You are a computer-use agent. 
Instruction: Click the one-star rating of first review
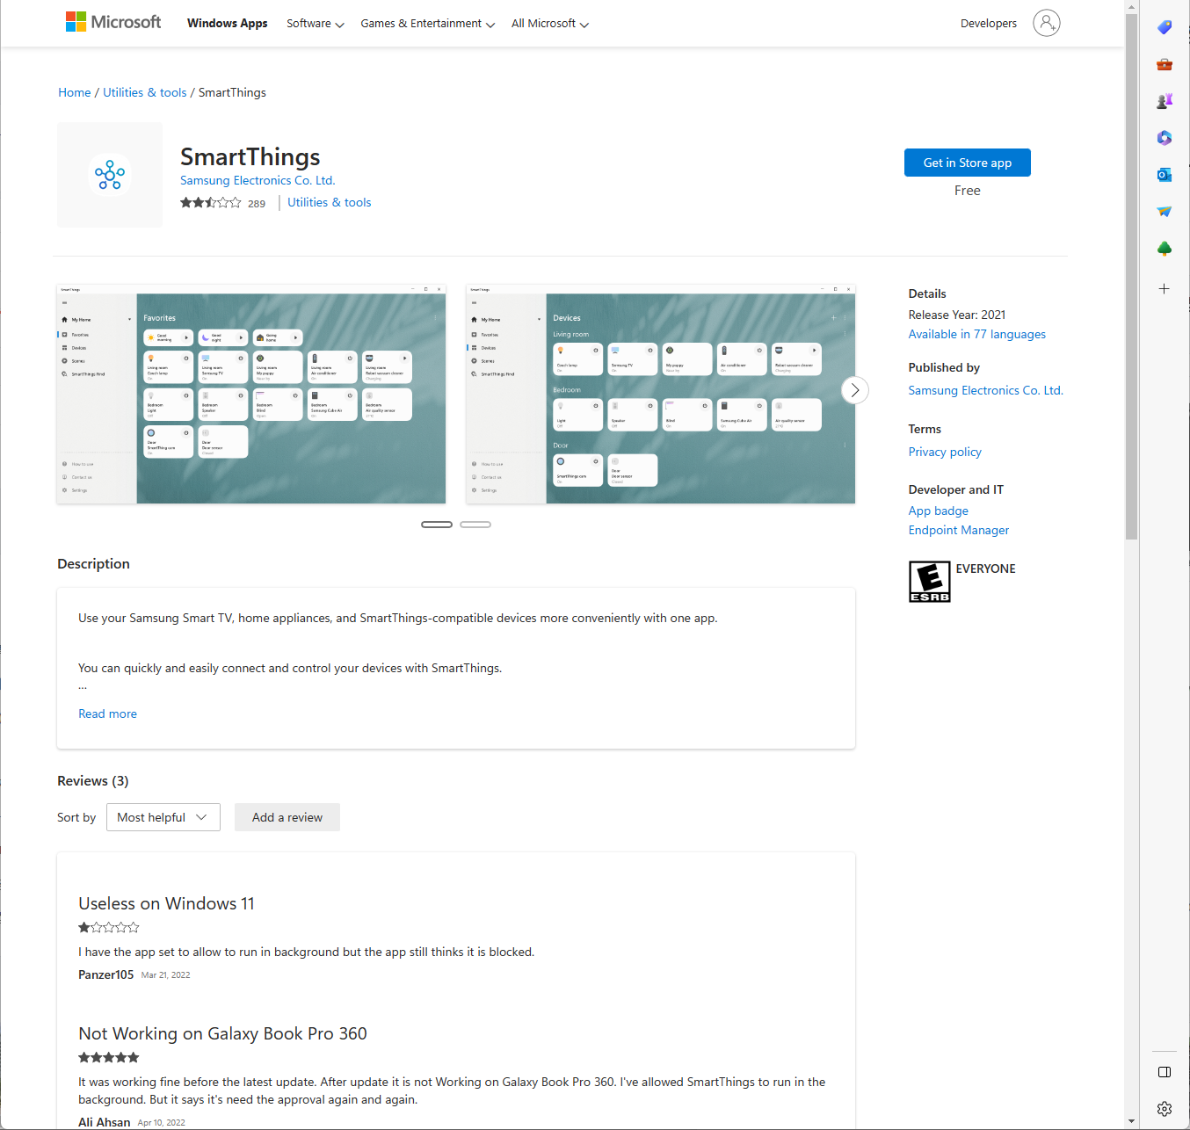pyautogui.click(x=109, y=927)
